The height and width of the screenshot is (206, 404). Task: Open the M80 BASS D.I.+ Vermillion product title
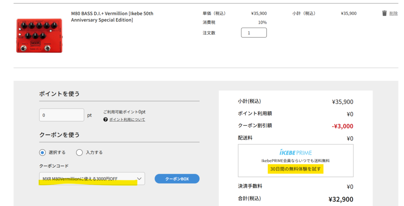click(112, 17)
